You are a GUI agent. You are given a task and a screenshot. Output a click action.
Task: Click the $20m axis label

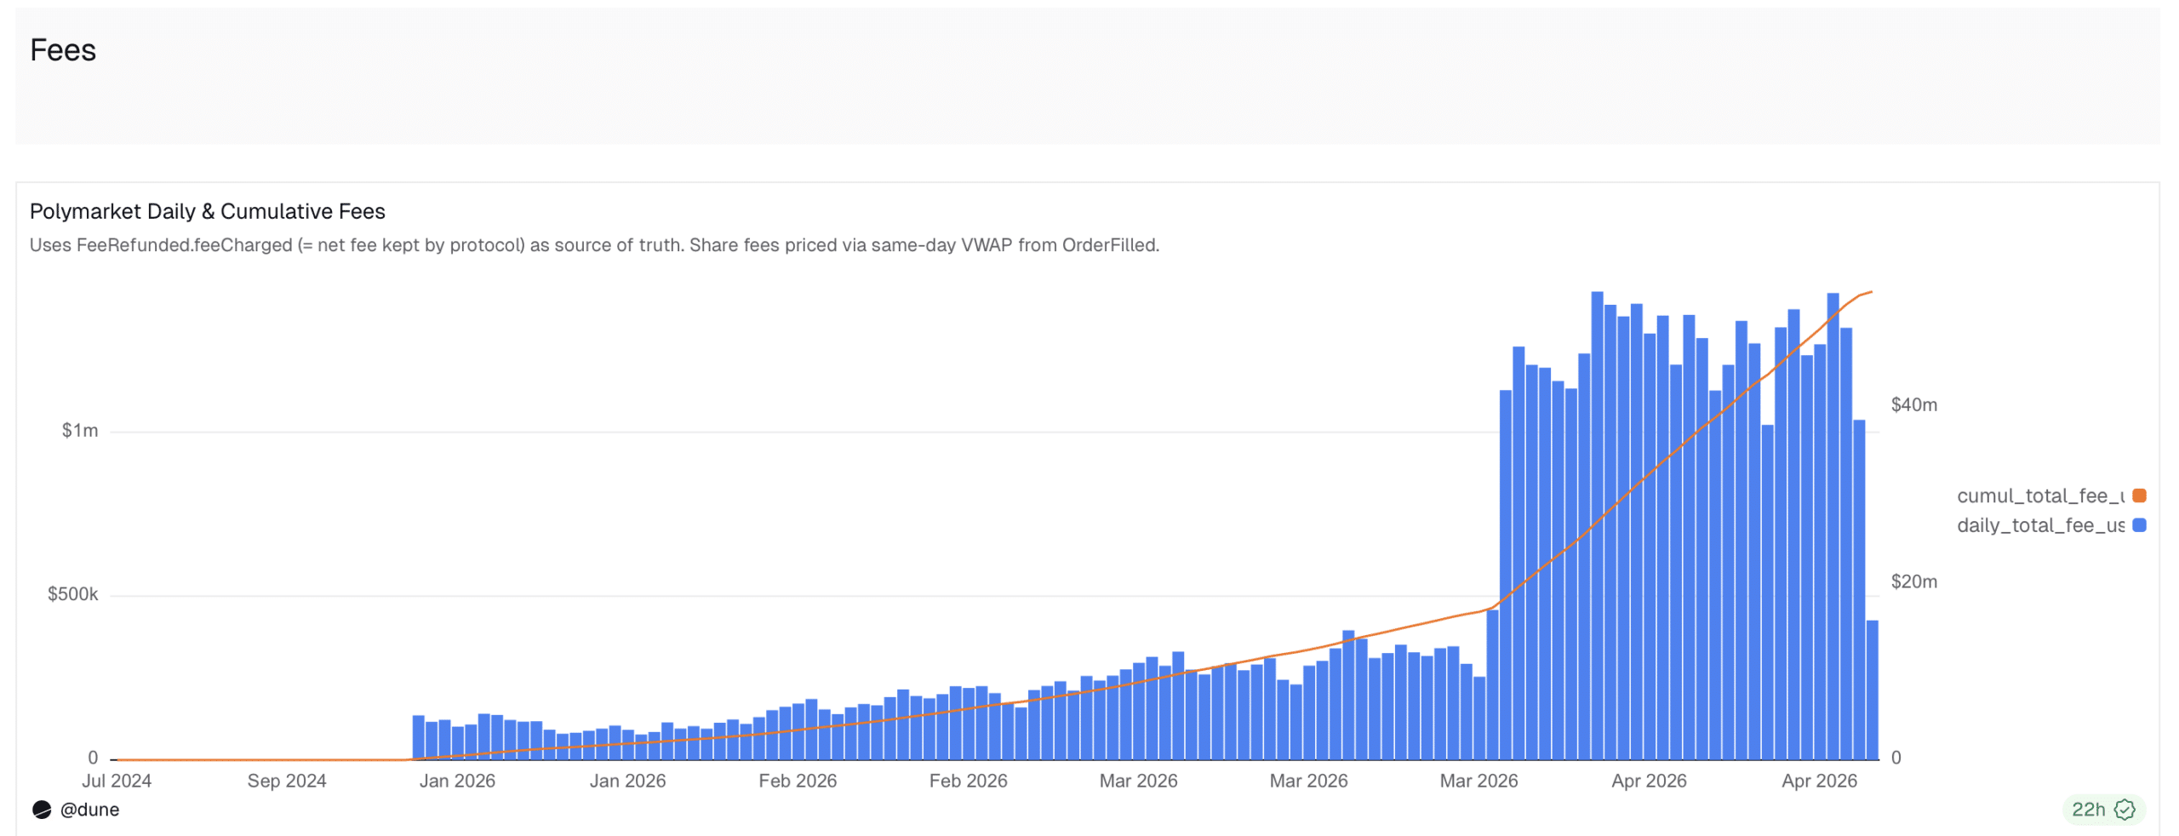click(1914, 582)
